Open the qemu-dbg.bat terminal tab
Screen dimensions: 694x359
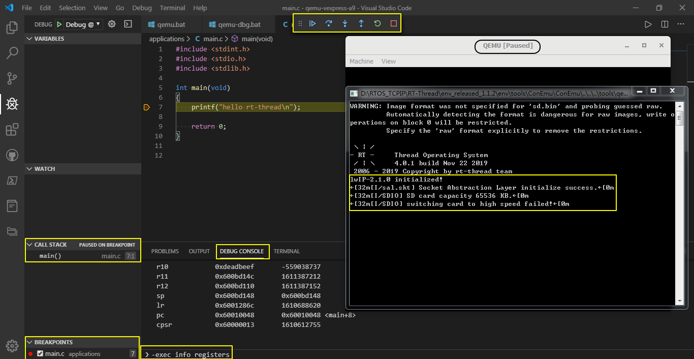[240, 24]
